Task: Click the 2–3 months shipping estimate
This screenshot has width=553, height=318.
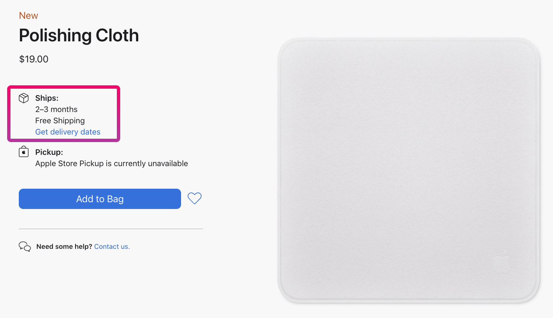Action: pos(56,109)
